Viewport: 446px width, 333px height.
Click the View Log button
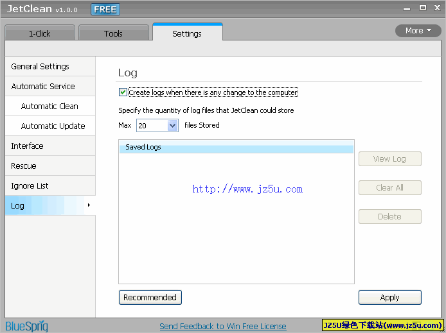(389, 159)
